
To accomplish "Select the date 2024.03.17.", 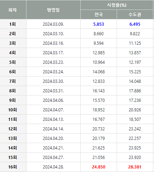I will click(53, 53).
